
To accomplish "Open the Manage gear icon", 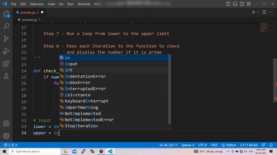I will click(x=6, y=136).
